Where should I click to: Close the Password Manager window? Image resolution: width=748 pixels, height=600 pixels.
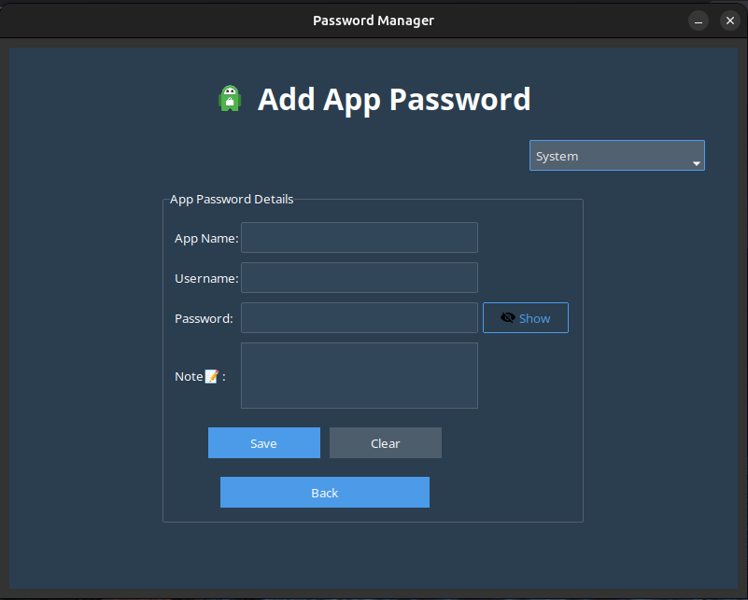click(x=729, y=21)
